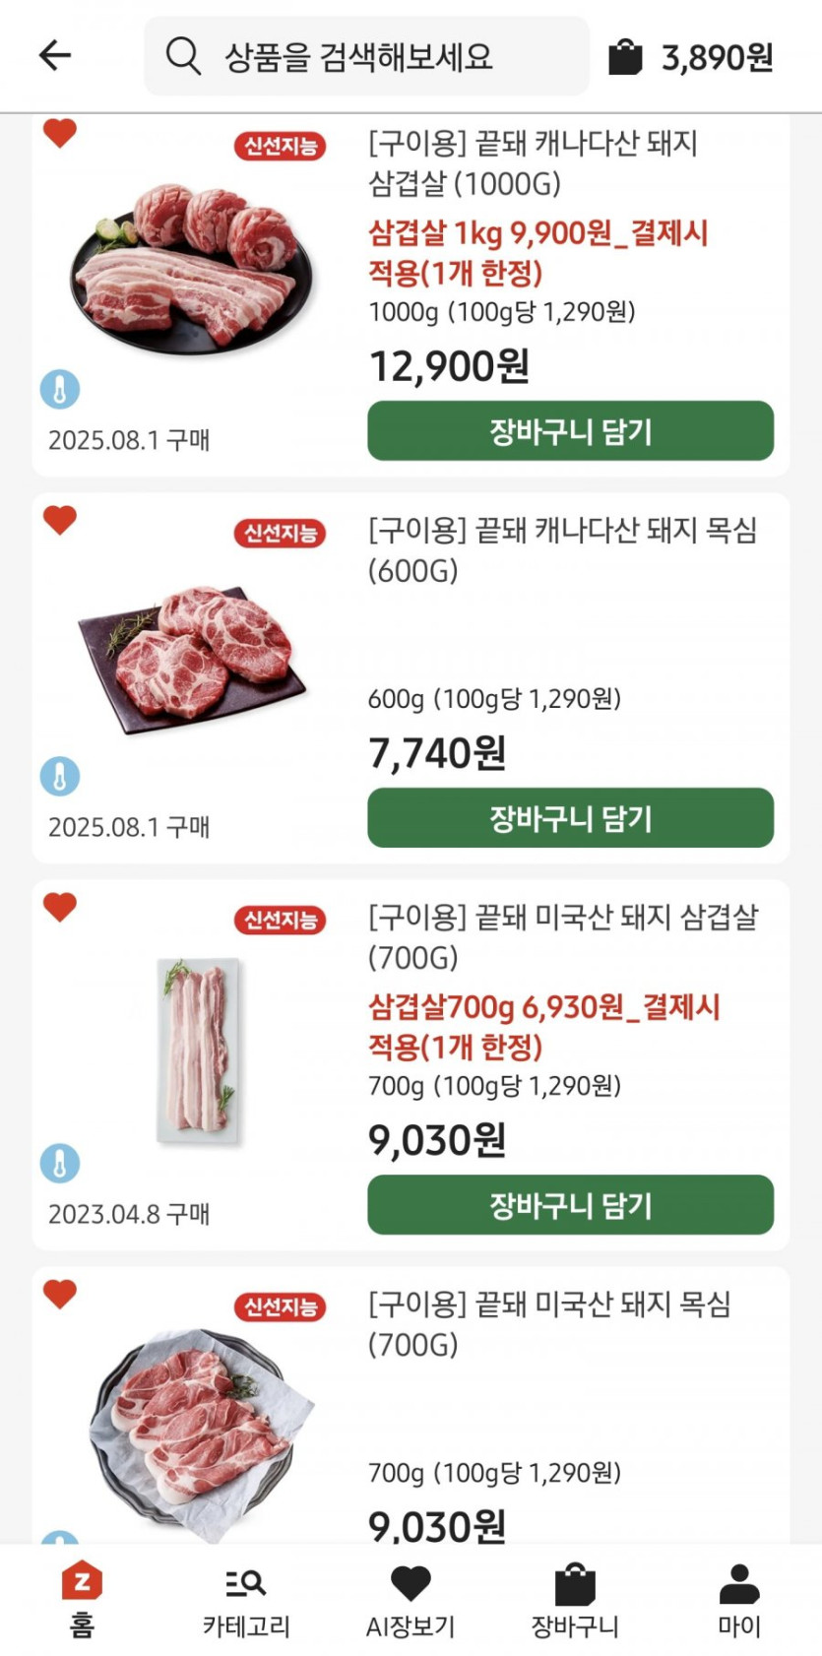Toggle the heart on American 목심 700G
The width and height of the screenshot is (822, 1656).
[60, 1293]
